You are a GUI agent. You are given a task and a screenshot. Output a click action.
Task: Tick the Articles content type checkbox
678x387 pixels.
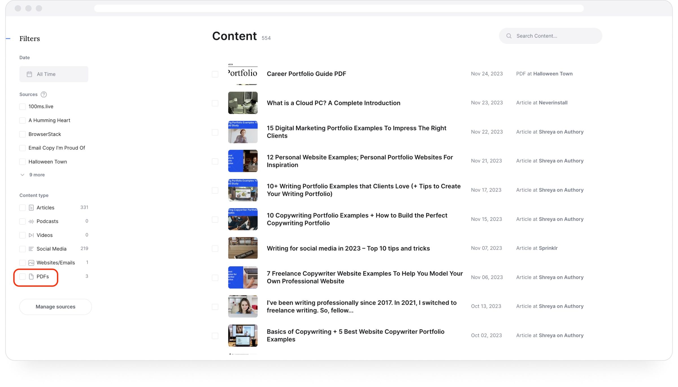(x=22, y=208)
